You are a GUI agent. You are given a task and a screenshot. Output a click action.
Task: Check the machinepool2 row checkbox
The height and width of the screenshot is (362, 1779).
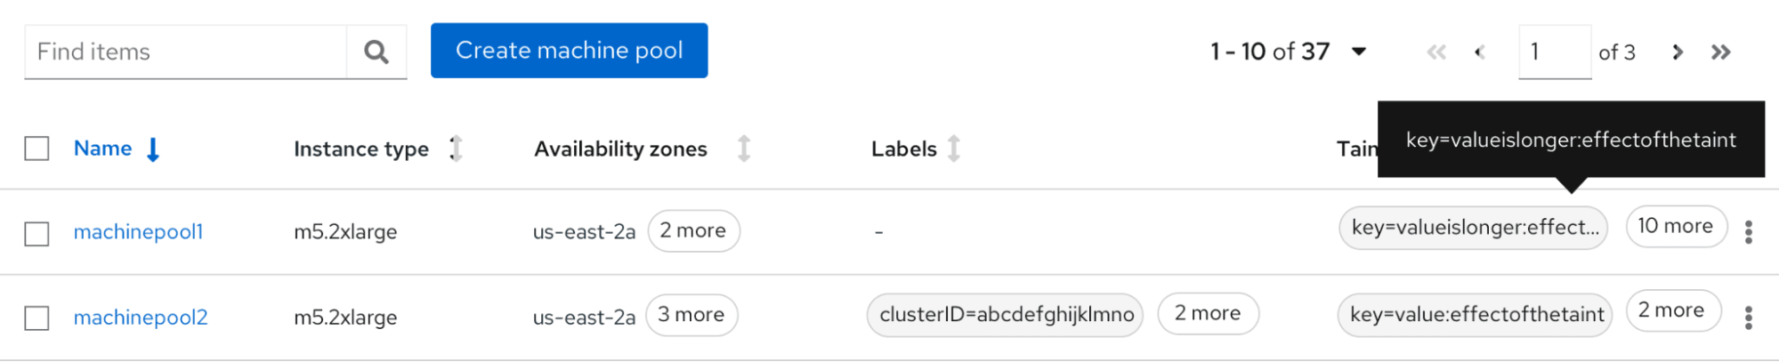(x=36, y=318)
